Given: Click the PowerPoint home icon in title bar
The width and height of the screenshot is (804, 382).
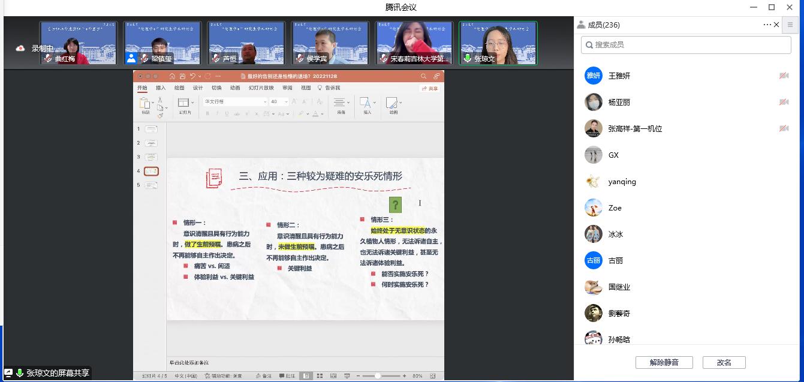Looking at the screenshot, I should pyautogui.click(x=173, y=76).
